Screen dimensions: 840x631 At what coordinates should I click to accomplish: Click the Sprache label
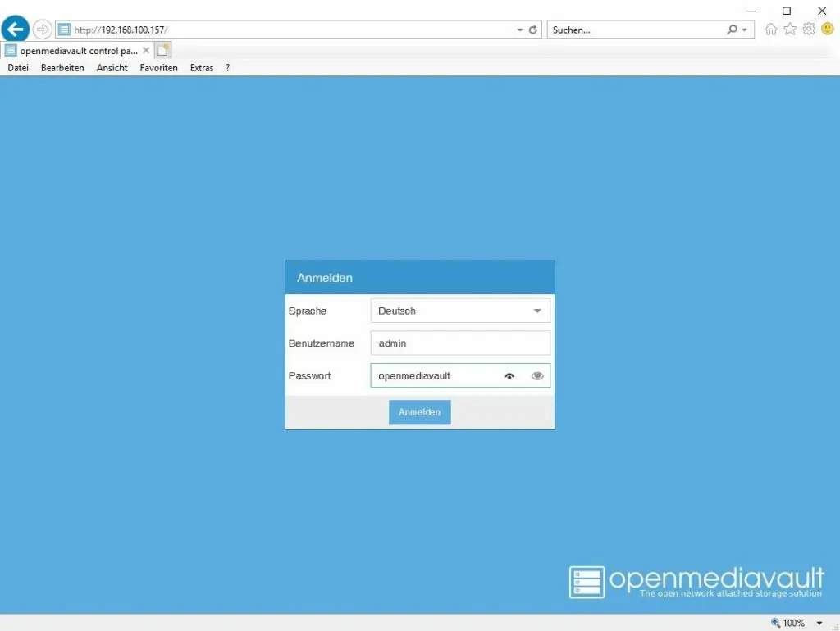coord(308,311)
